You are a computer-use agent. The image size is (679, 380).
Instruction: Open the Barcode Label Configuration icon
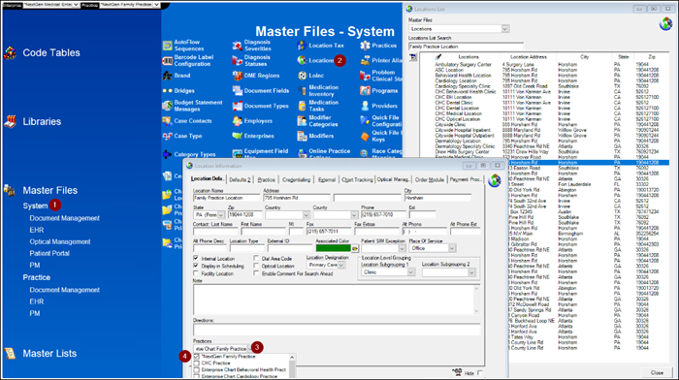click(168, 61)
